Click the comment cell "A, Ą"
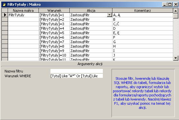This screenshot has height=120, width=179. pos(143,15)
